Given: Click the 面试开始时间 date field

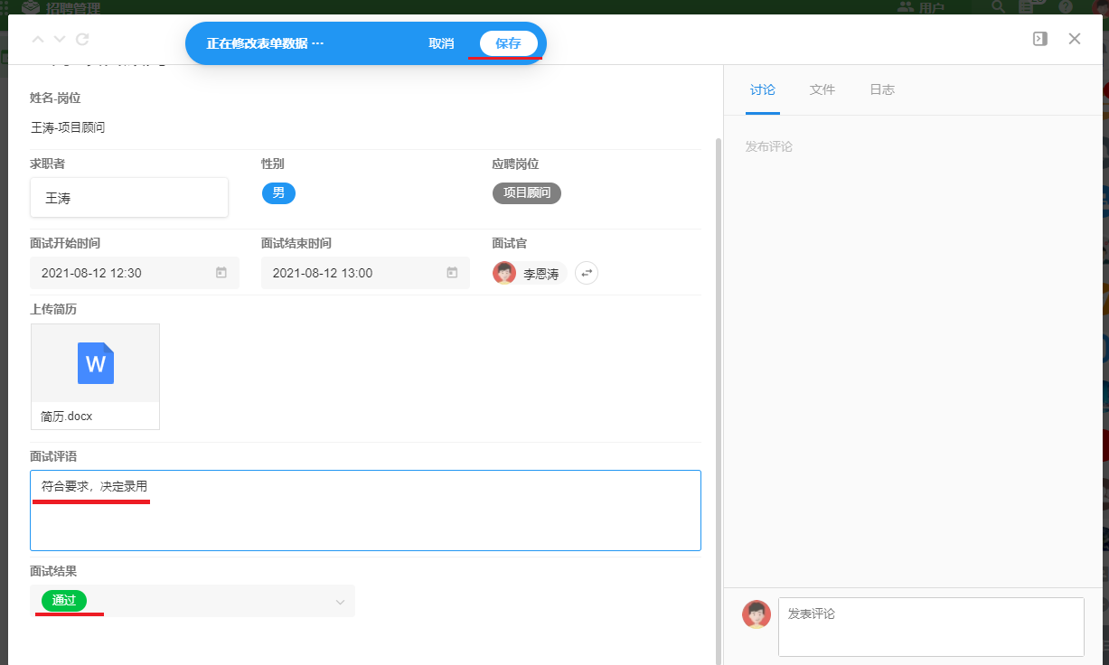Looking at the screenshot, I should 122,273.
